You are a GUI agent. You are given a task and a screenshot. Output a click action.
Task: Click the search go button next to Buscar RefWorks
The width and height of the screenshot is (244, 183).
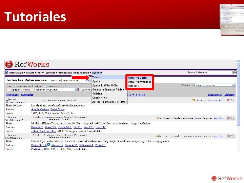(235, 72)
